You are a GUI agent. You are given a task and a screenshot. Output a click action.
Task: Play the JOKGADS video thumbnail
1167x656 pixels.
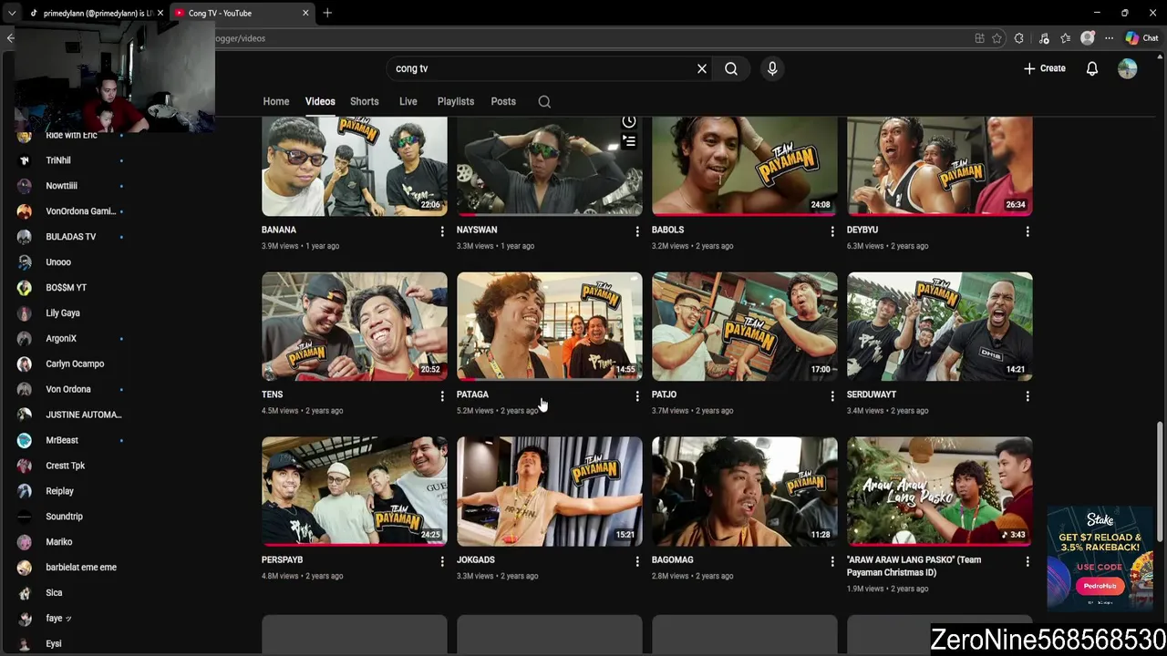click(x=550, y=491)
